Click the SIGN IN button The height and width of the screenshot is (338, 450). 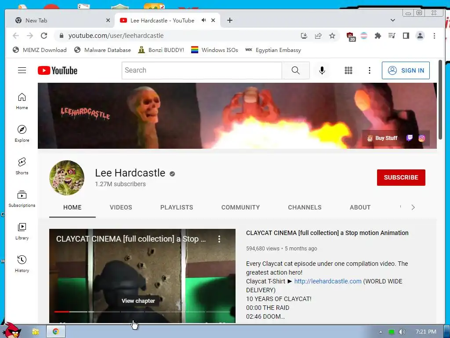point(406,70)
